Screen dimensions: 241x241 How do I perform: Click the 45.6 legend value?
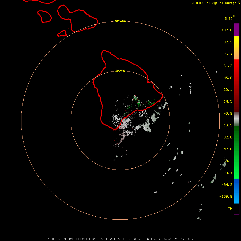(228, 78)
